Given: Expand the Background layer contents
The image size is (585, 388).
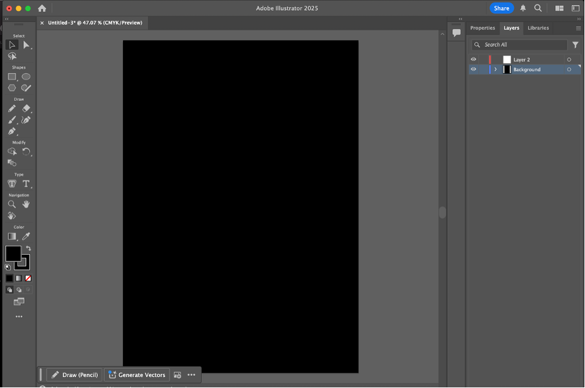Looking at the screenshot, I should pyautogui.click(x=496, y=69).
